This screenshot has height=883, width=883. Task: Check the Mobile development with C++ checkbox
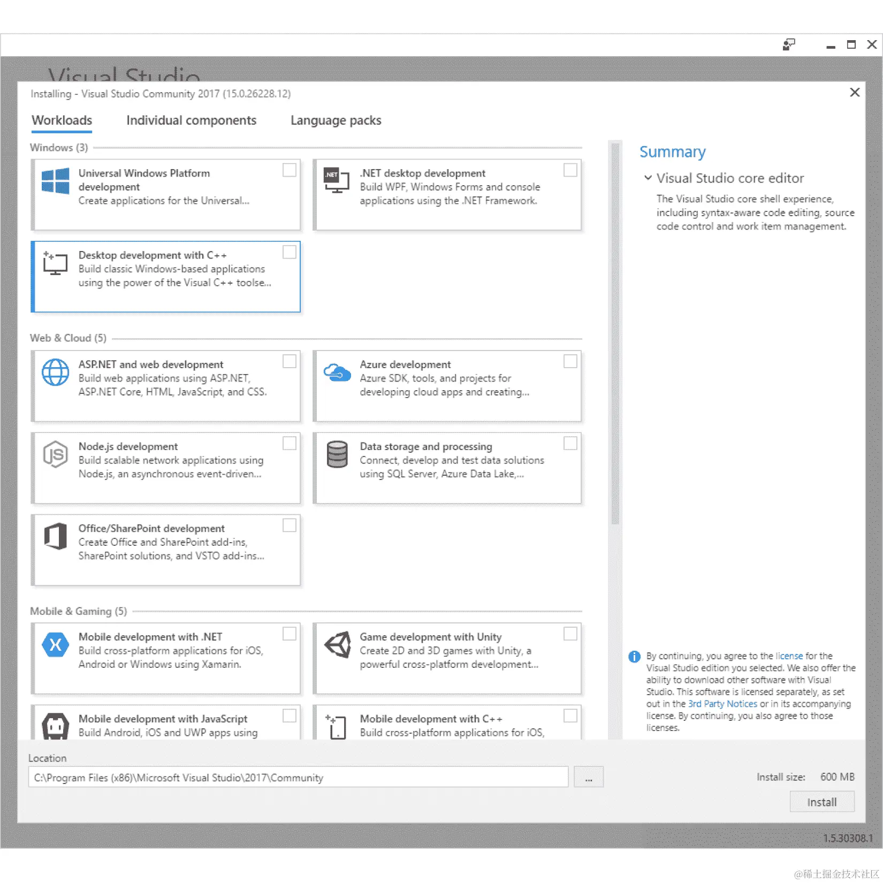570,715
